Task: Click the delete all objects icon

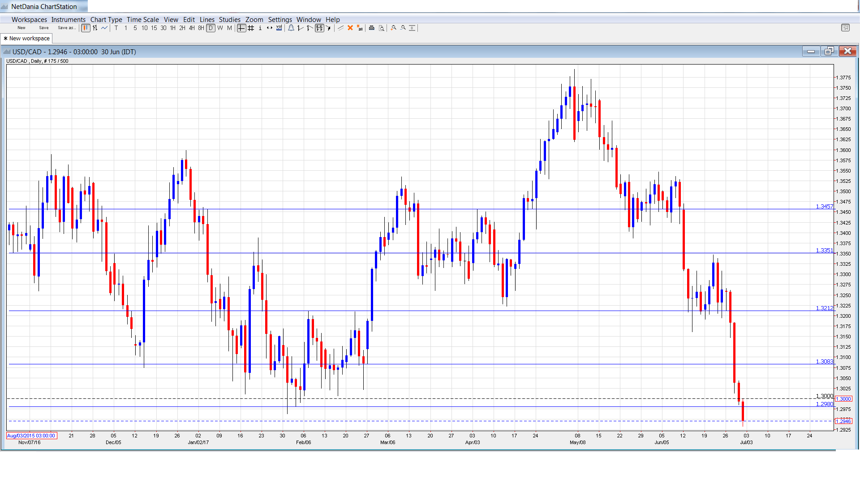Action: coord(360,28)
